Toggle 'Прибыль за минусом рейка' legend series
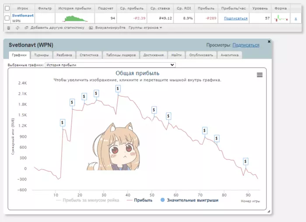 (x=87, y=200)
